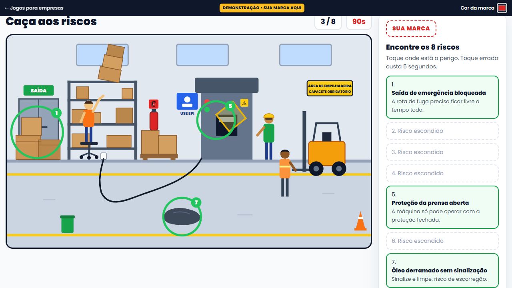The width and height of the screenshot is (512, 288).
Task: Tap the middle window on the warehouse wall
Action: 202,55
